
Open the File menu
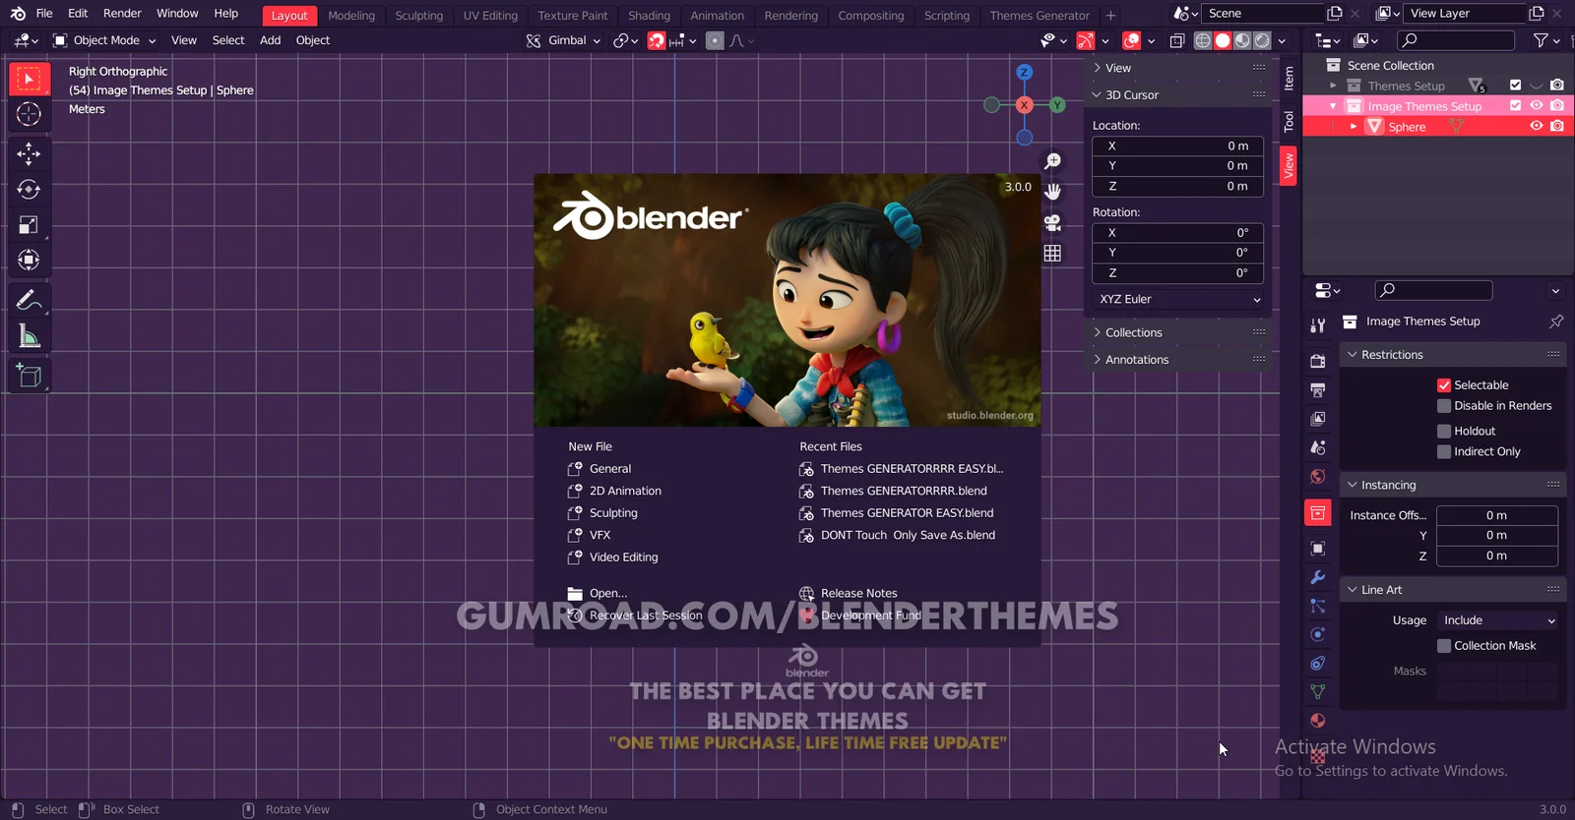coord(44,14)
